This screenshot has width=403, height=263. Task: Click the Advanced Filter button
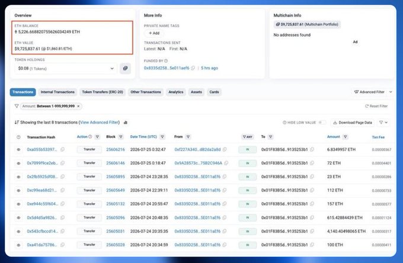(x=369, y=92)
